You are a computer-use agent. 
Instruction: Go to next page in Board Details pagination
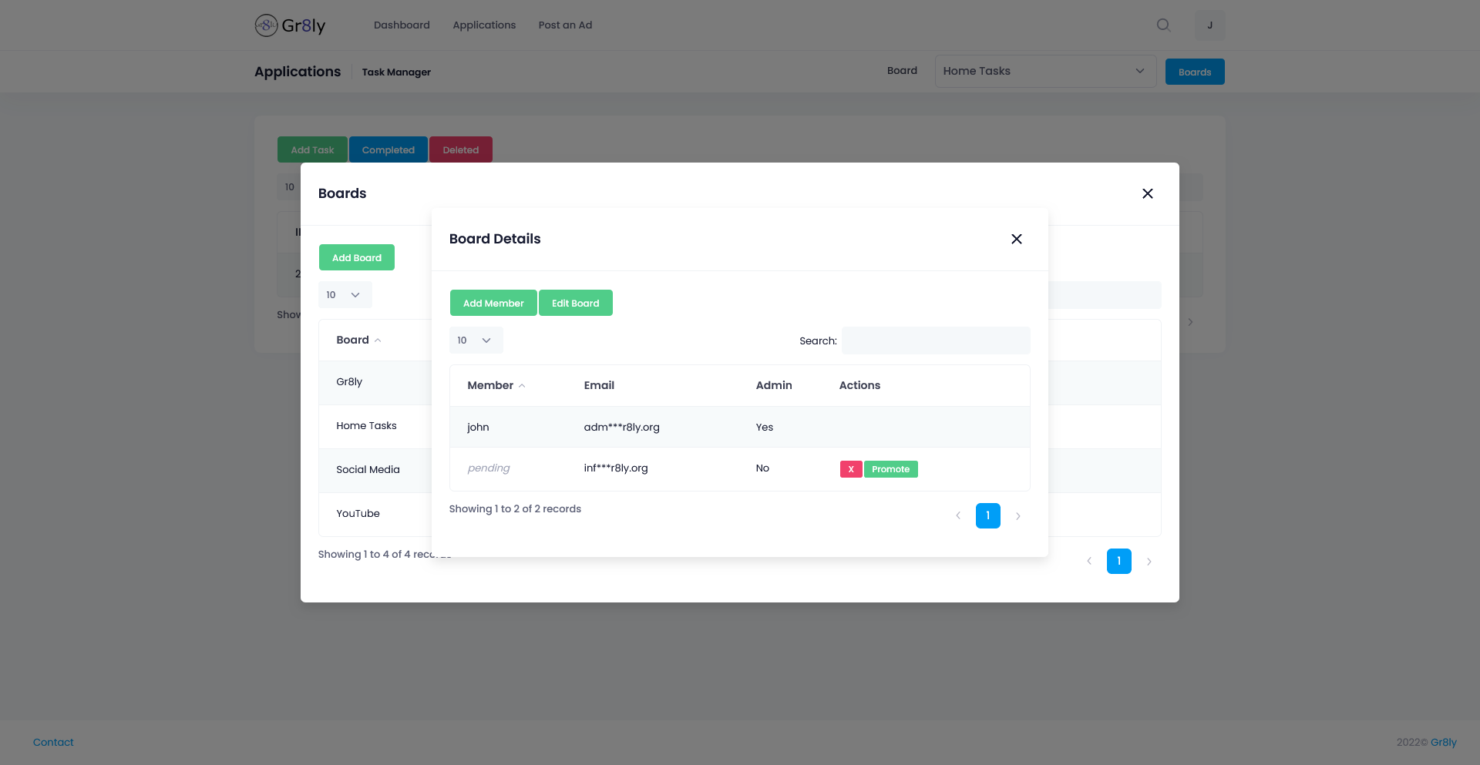click(1018, 515)
